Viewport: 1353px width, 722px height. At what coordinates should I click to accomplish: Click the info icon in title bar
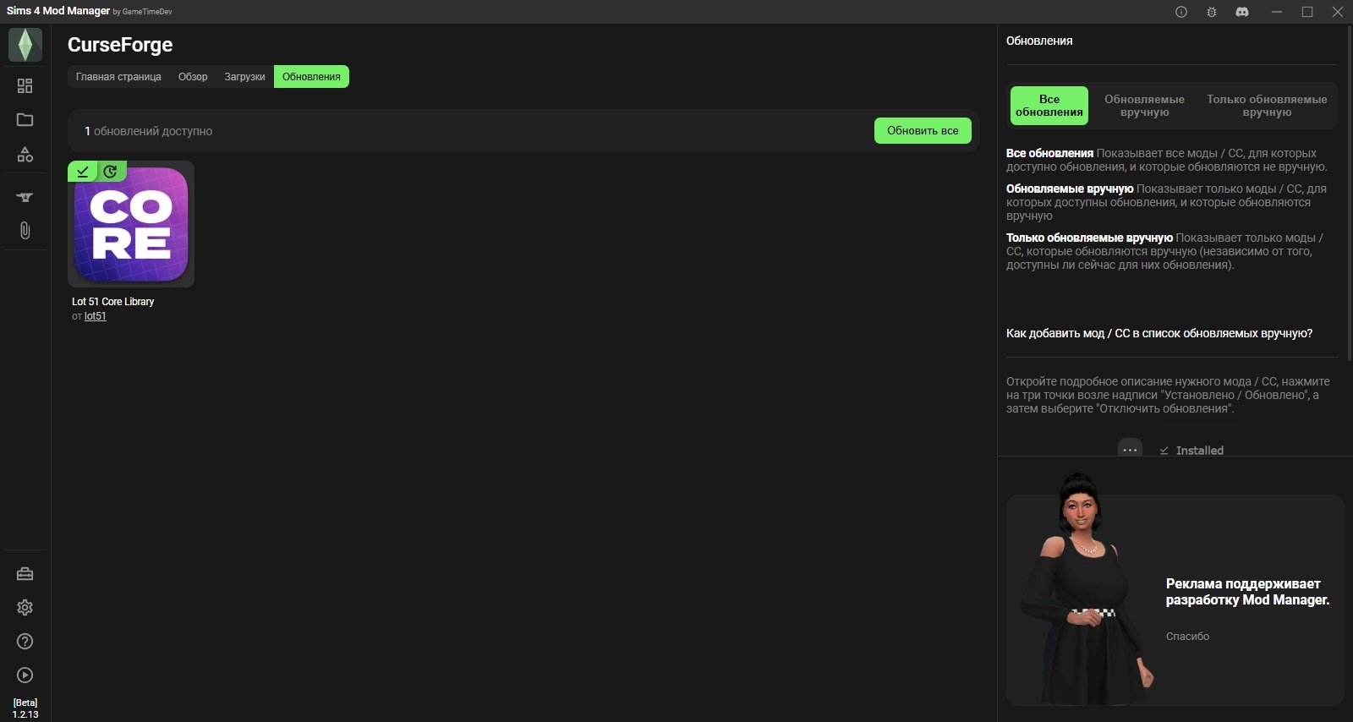point(1181,12)
